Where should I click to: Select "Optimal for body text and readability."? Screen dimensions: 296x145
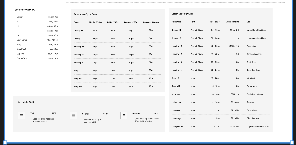click(94, 121)
